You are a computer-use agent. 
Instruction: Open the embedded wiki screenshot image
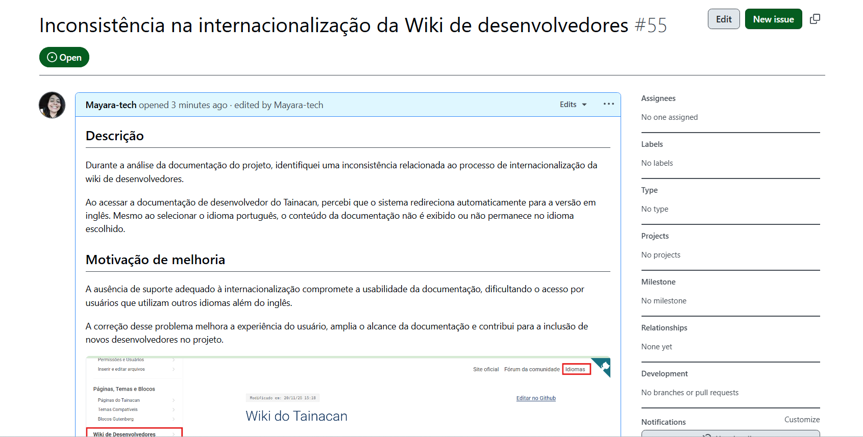tap(348, 396)
